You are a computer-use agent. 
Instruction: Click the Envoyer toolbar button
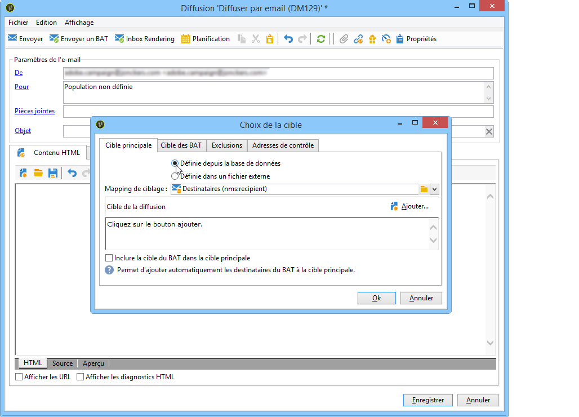(x=25, y=39)
